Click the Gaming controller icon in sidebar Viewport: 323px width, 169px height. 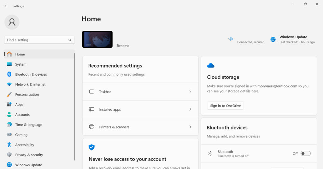9,135
